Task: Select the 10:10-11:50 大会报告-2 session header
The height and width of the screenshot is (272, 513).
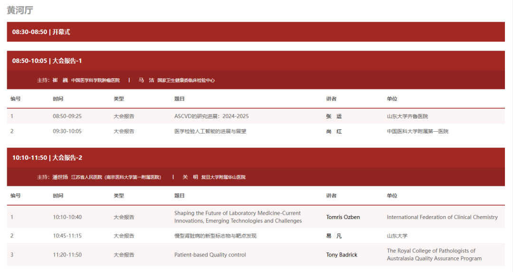Action: click(x=256, y=158)
